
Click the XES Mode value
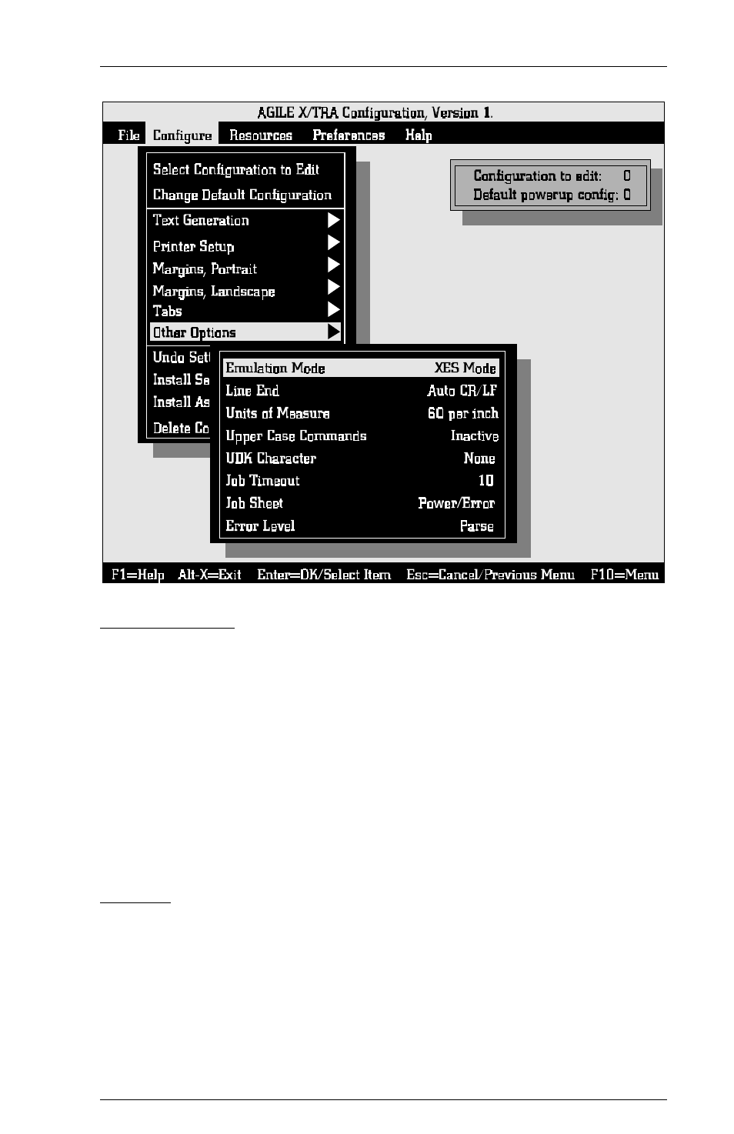[x=465, y=369]
